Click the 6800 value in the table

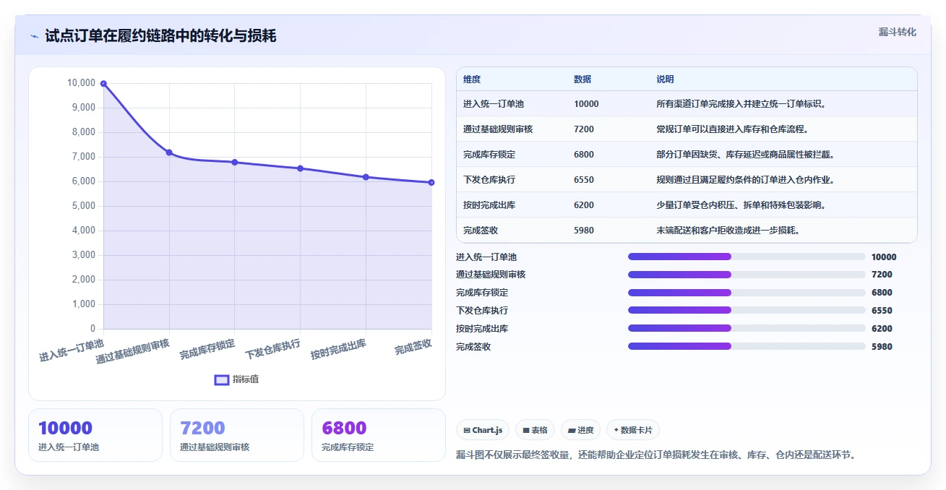tap(584, 155)
